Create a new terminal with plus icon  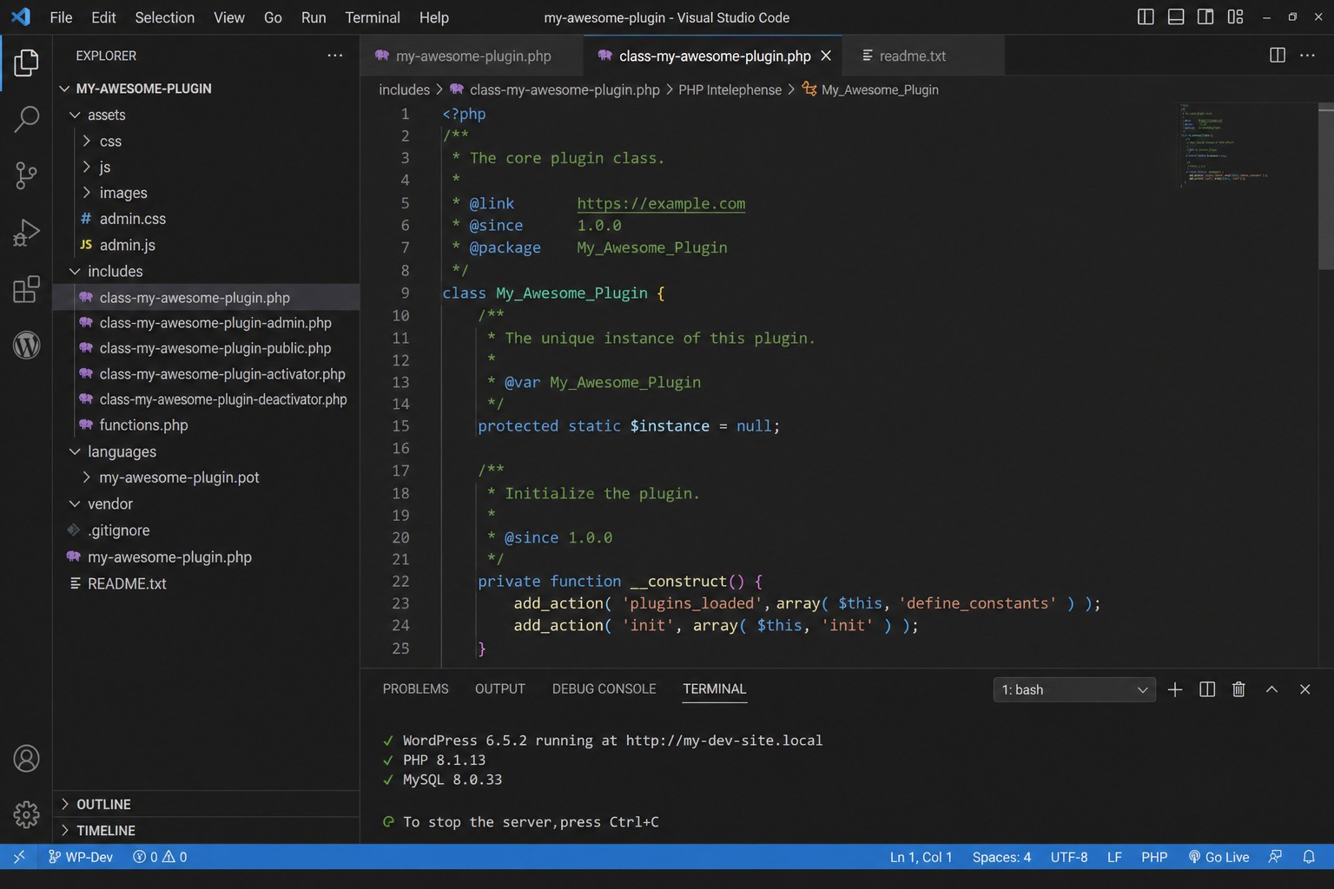(1175, 689)
